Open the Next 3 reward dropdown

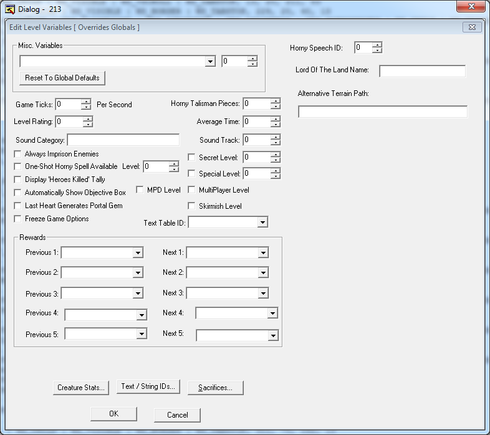click(263, 294)
